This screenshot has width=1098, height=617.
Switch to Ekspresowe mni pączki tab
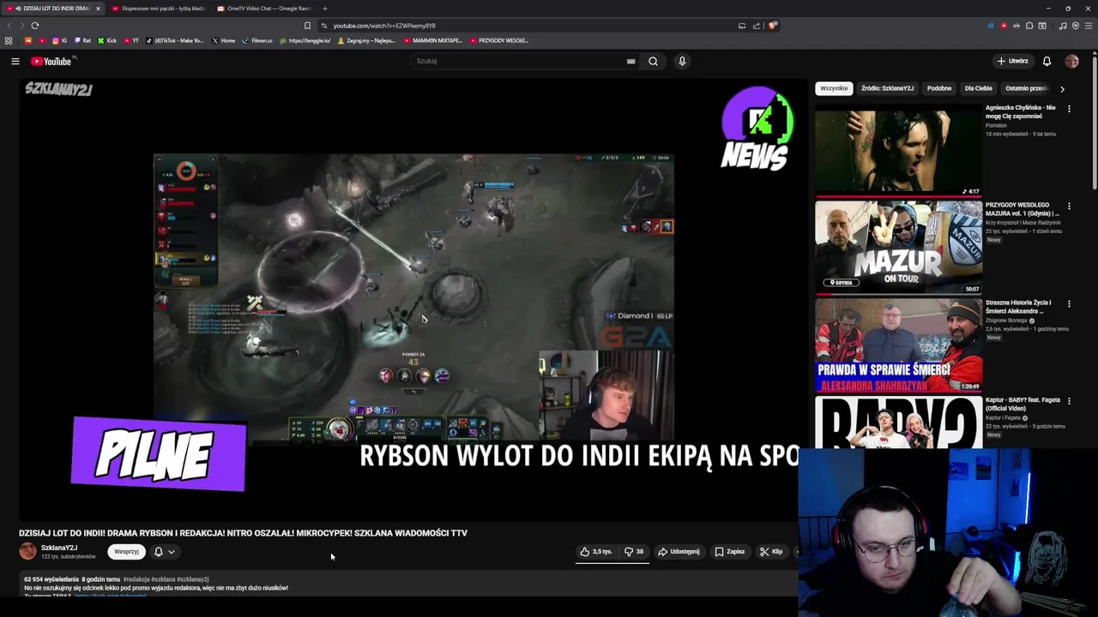tap(159, 9)
